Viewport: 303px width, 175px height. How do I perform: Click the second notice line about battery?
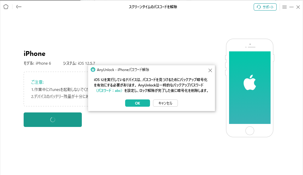point(60,96)
